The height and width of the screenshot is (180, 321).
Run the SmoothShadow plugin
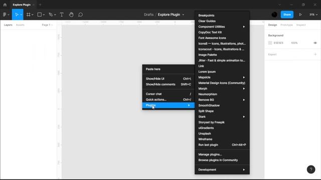[222, 105]
